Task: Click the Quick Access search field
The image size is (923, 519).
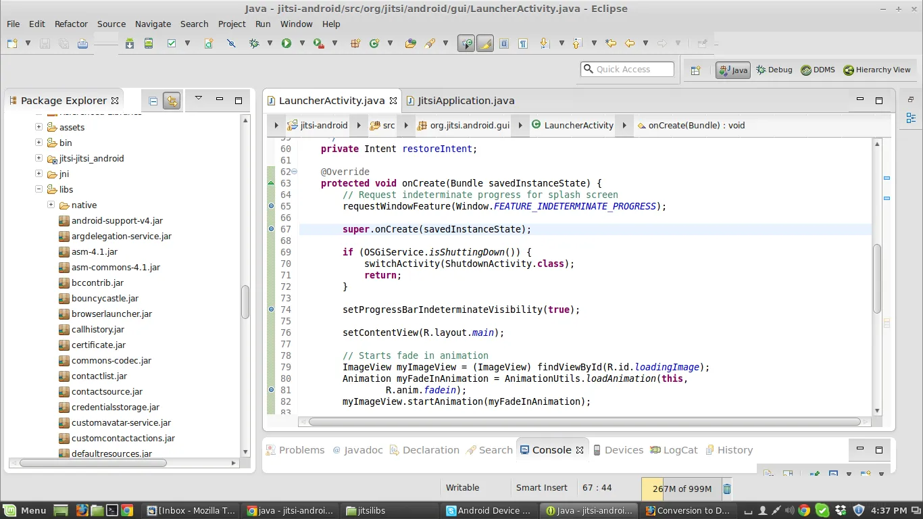Action: point(632,69)
